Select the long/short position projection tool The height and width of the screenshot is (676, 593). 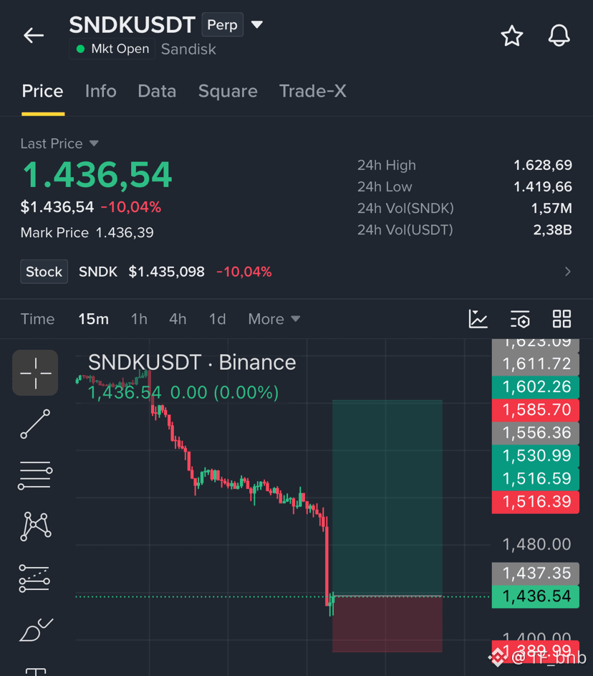pyautogui.click(x=34, y=579)
